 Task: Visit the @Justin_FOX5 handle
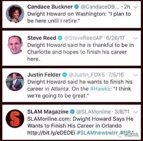87,75
